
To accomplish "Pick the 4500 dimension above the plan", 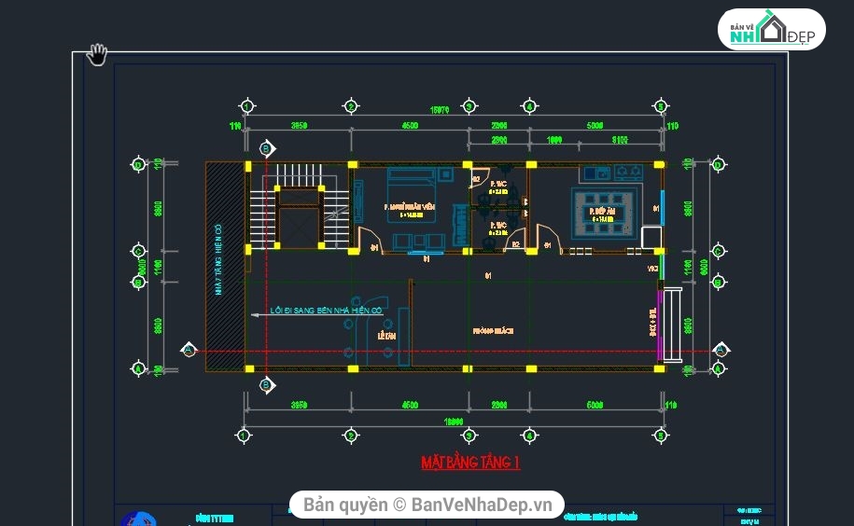I will 410,126.
